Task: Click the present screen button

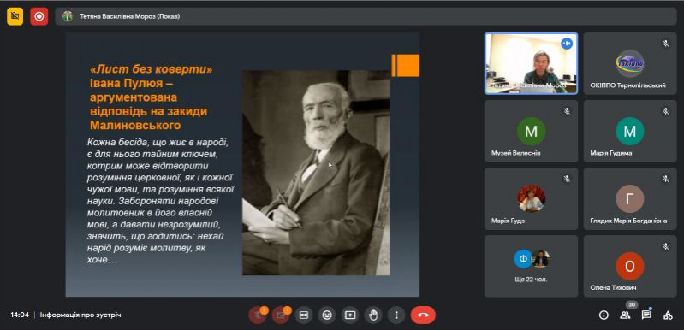Action: pos(350,315)
